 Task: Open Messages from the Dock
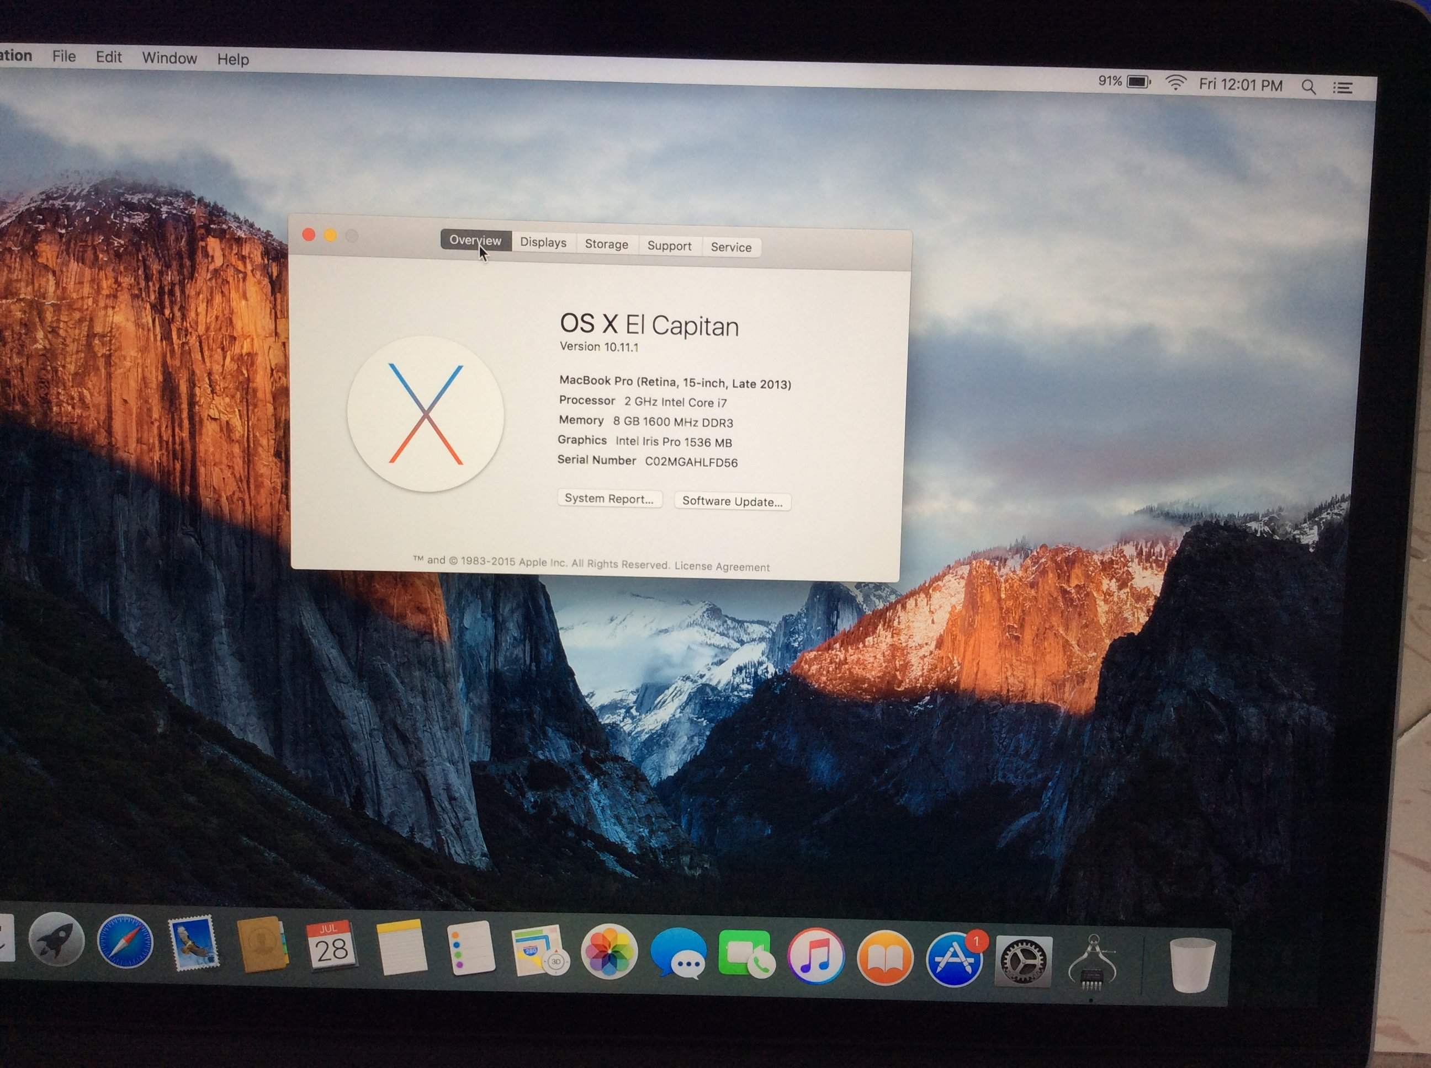(x=678, y=954)
